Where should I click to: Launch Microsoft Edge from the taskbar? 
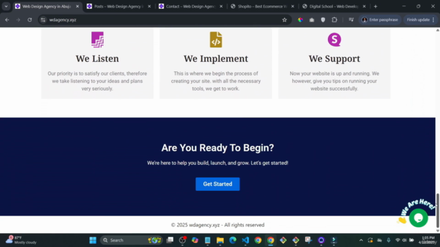[232, 240]
